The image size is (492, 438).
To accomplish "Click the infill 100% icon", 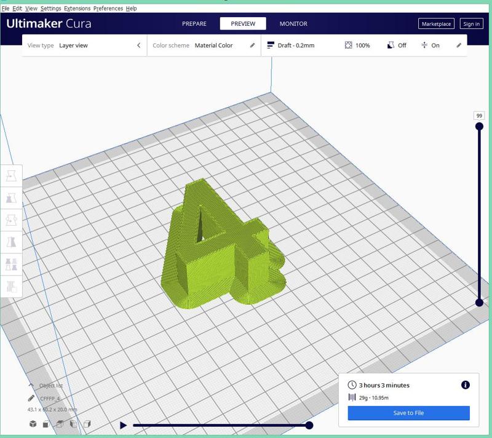I will tap(348, 45).
